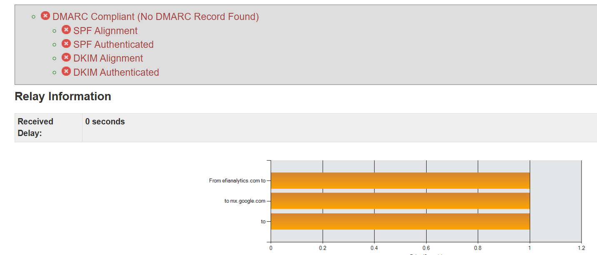597x255 pixels.
Task: Click the Received Delay label cell
Action: 48,128
